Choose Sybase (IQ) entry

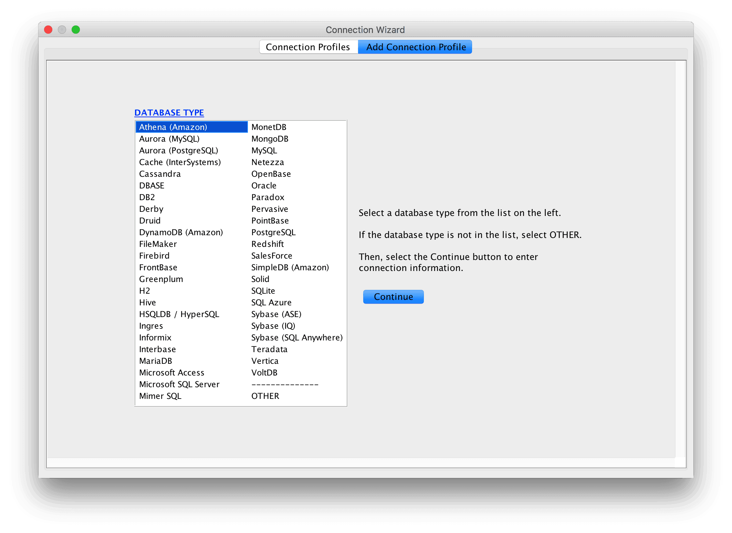coord(297,326)
